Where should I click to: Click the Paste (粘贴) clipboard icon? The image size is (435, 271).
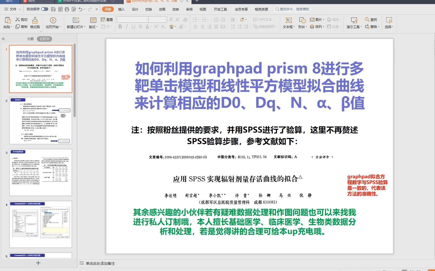click(8, 20)
